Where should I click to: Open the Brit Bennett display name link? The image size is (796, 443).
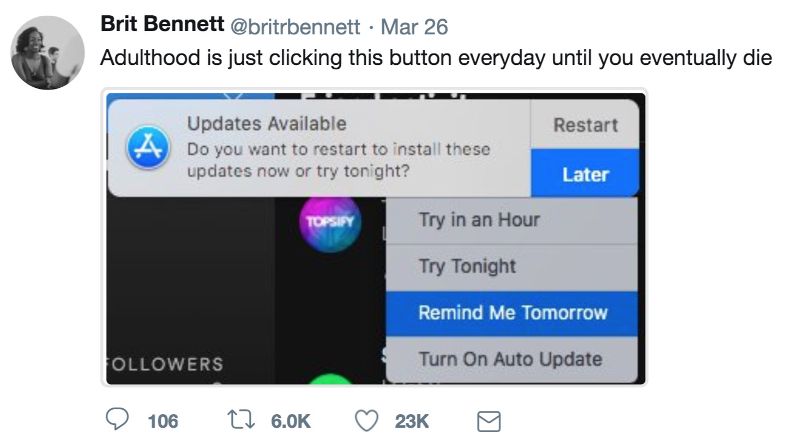pyautogui.click(x=162, y=25)
